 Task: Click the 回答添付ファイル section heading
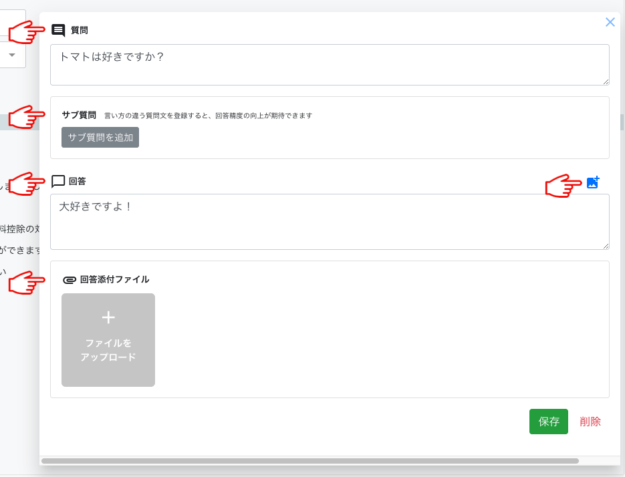point(114,280)
